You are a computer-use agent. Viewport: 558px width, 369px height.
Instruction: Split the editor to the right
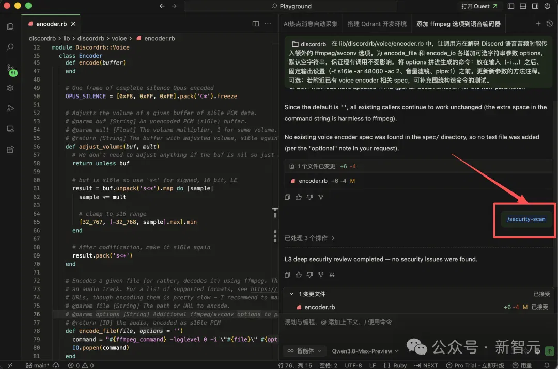pos(256,24)
